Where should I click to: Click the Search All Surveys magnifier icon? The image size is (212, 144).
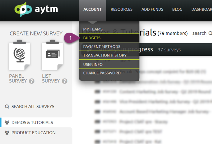[x=7, y=107]
